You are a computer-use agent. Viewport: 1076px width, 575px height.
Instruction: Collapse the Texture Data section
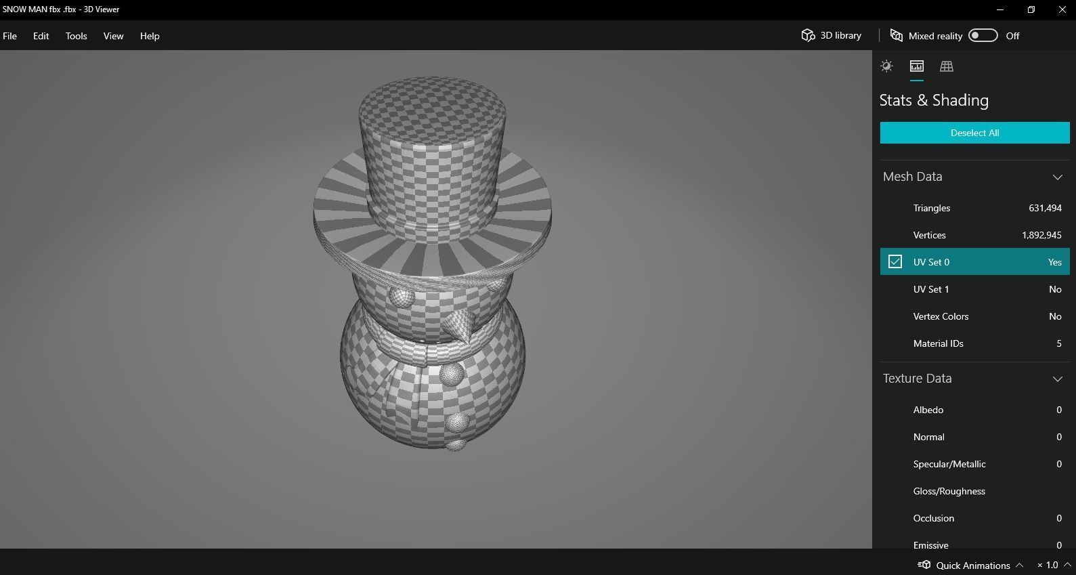1057,379
